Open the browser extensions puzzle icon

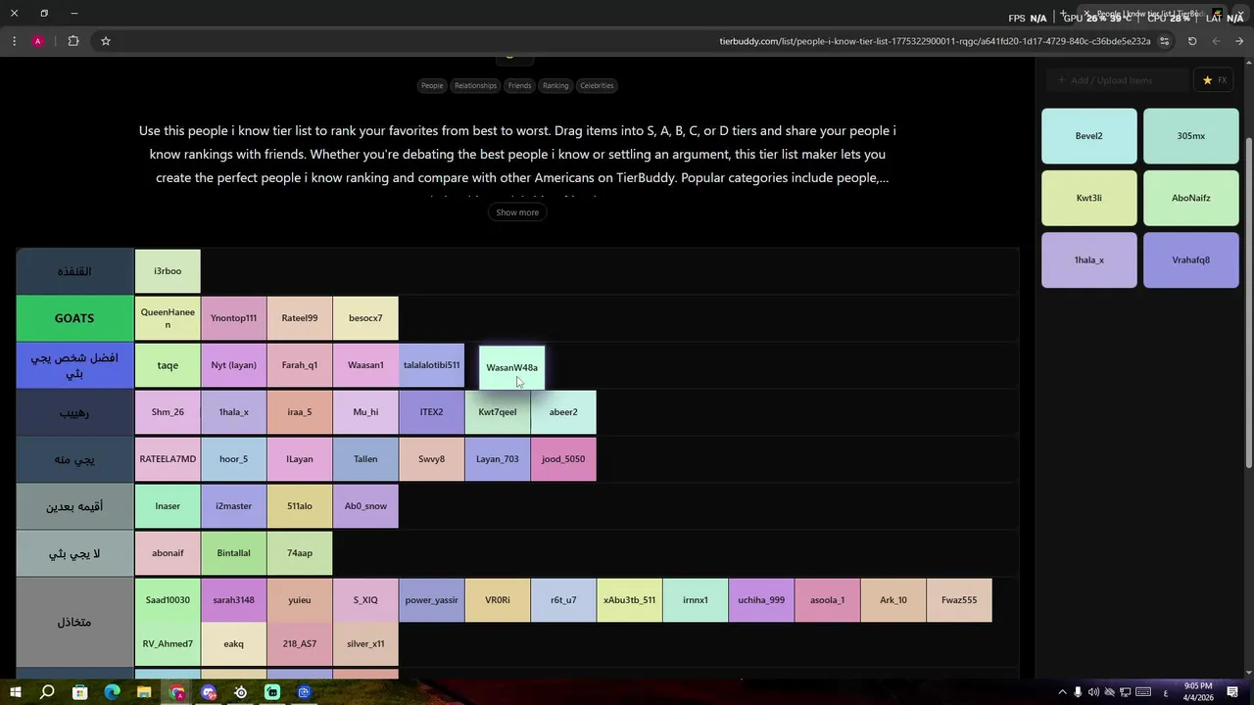coord(73,41)
